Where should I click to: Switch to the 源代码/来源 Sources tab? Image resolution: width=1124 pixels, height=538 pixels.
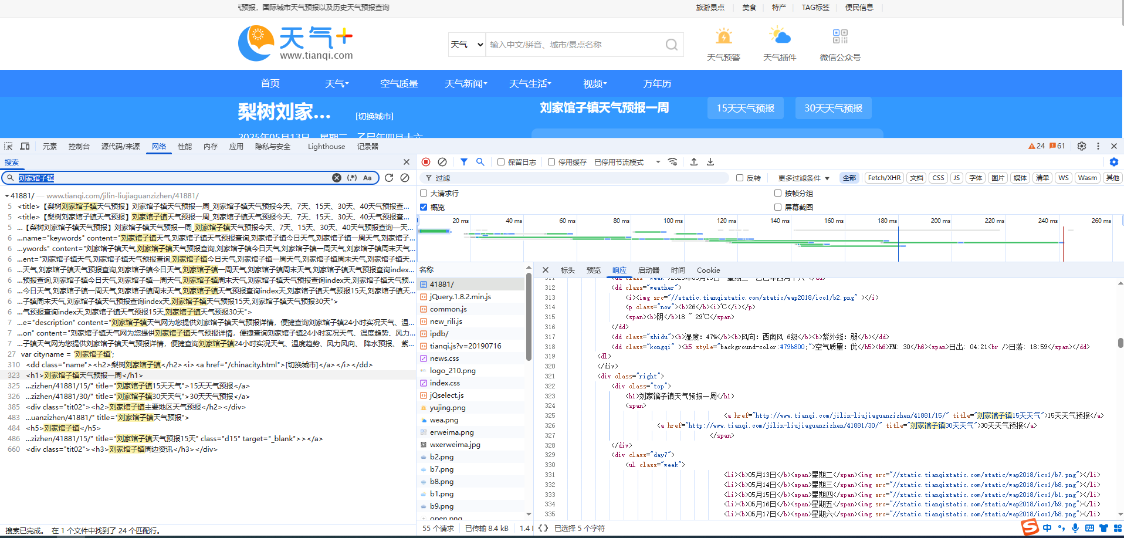121,146
